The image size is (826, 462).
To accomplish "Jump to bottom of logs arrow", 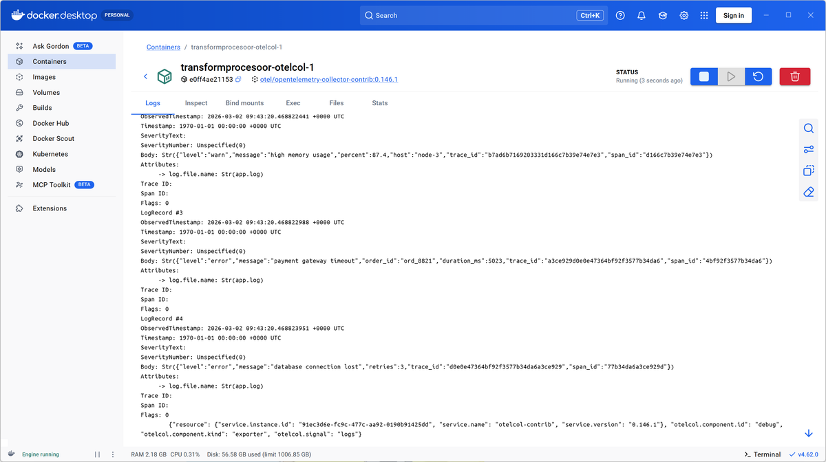I will point(809,433).
